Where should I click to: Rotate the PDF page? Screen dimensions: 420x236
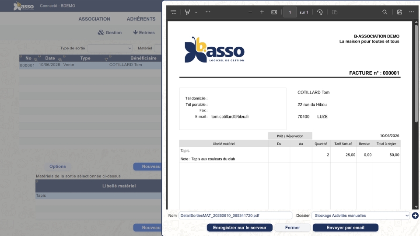pyautogui.click(x=320, y=12)
